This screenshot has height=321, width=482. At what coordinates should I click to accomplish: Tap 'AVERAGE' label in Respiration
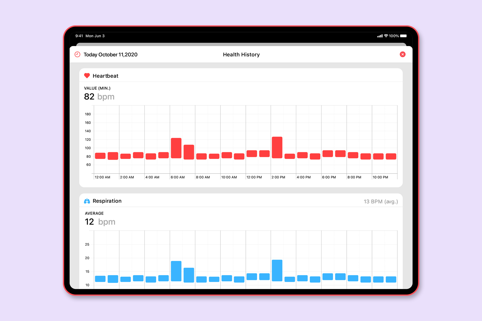click(94, 213)
